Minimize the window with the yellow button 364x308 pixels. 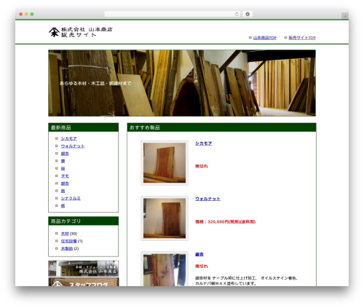(26, 14)
